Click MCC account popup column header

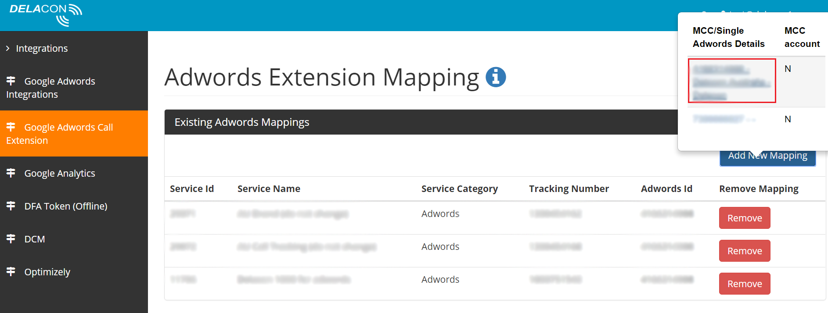click(x=802, y=37)
